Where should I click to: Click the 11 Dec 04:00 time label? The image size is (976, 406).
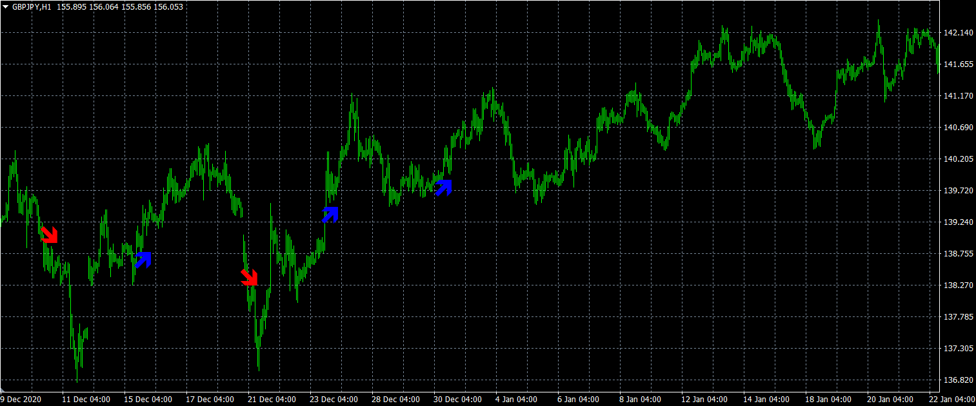point(86,400)
